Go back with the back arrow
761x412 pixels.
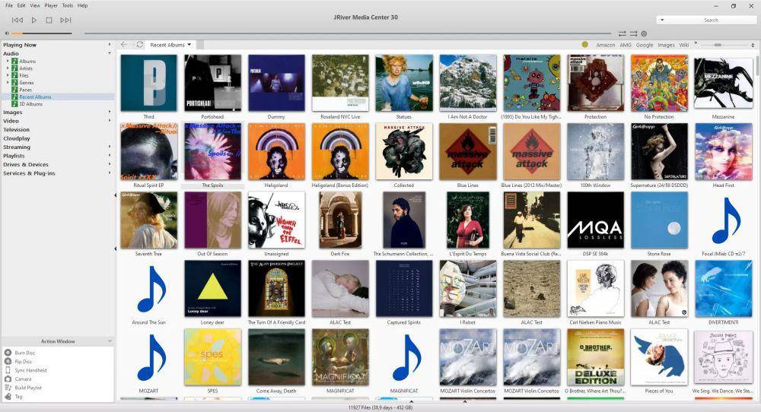click(x=124, y=45)
